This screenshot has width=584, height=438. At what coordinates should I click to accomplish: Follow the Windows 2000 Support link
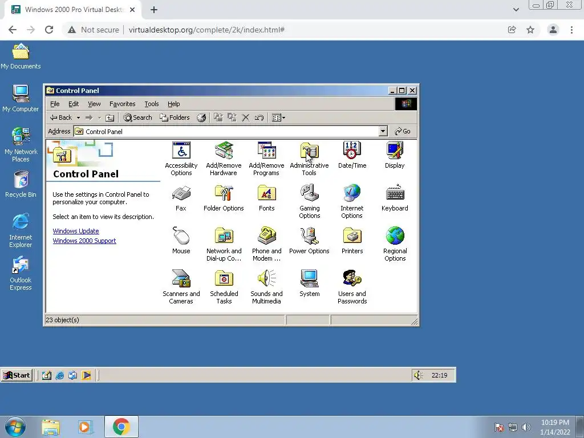click(x=84, y=241)
